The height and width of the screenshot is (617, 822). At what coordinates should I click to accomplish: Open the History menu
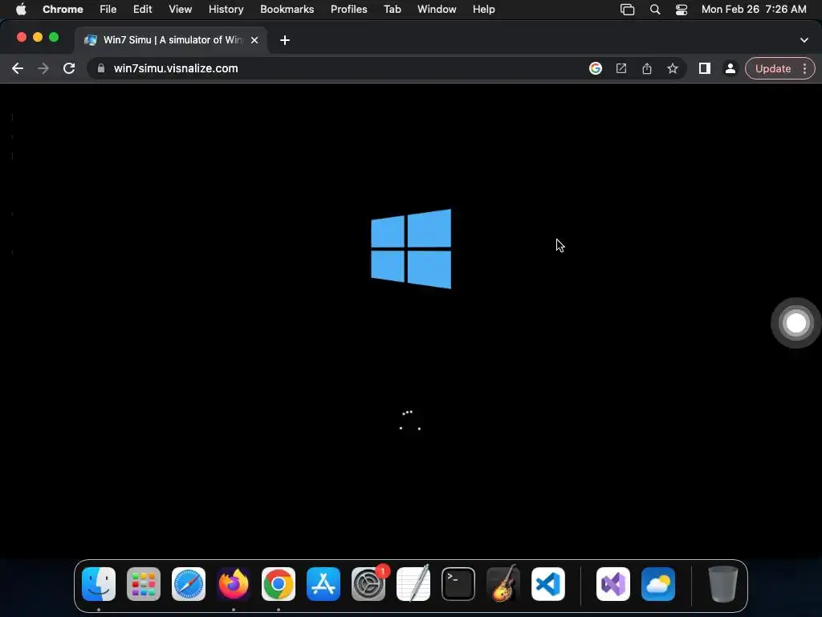pos(226,10)
